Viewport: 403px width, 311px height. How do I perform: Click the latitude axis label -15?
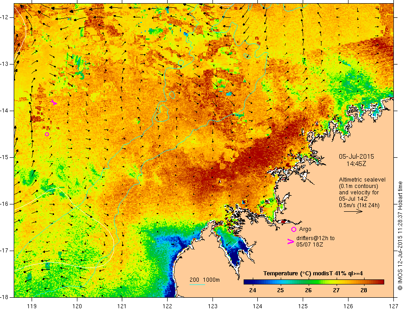tap(5, 157)
